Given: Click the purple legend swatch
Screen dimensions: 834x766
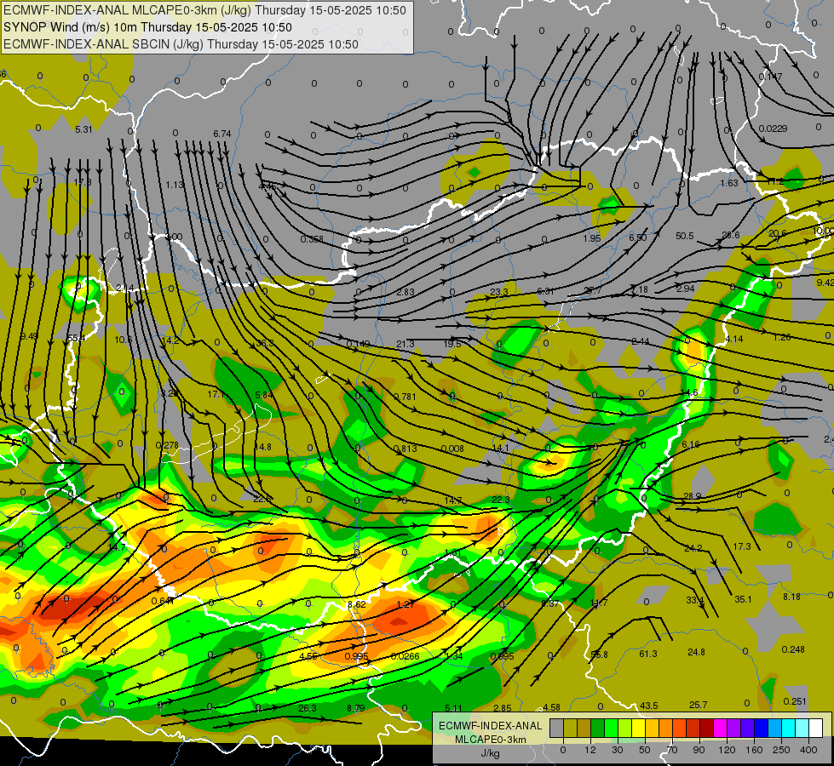Looking at the screenshot, I should pos(734,728).
